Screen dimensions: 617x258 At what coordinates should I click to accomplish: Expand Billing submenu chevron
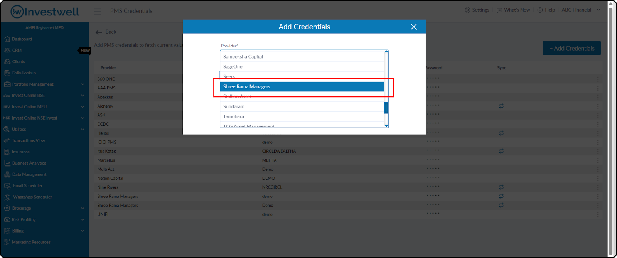pos(83,231)
